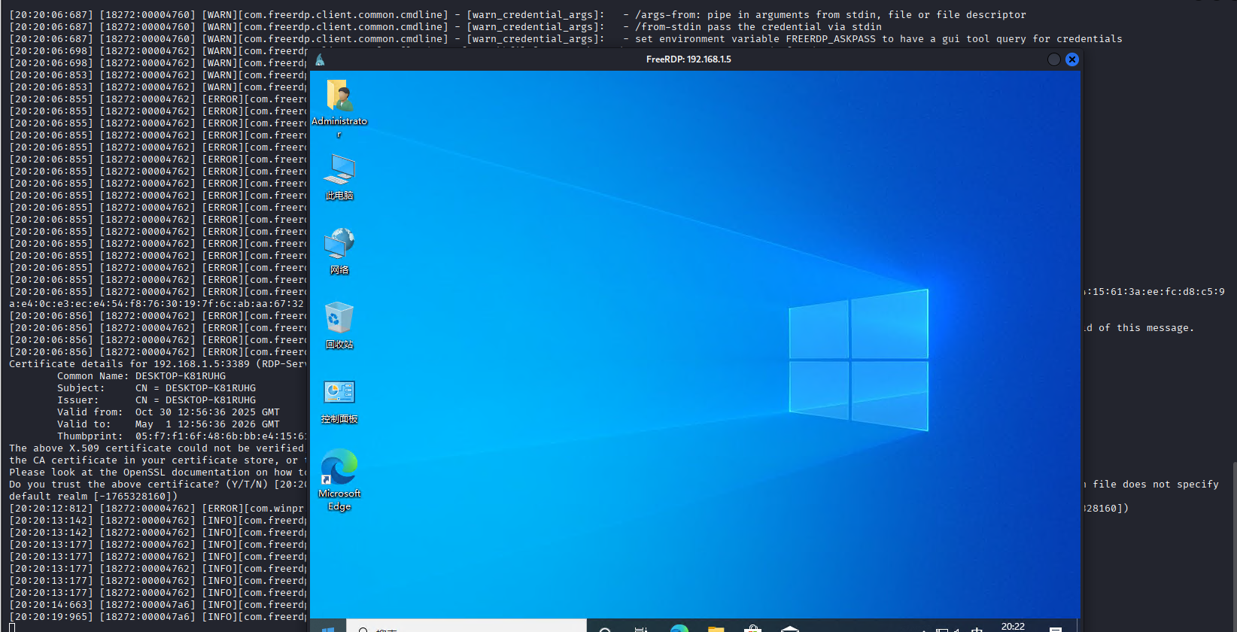1237x632 pixels.
Task: Minimize the FreeRDP window
Action: coord(1054,59)
